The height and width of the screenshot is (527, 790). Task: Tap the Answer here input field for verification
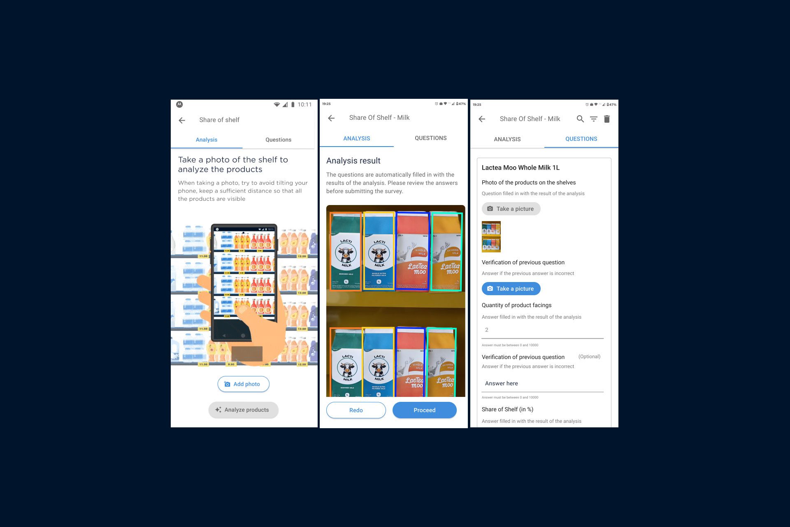coord(542,383)
